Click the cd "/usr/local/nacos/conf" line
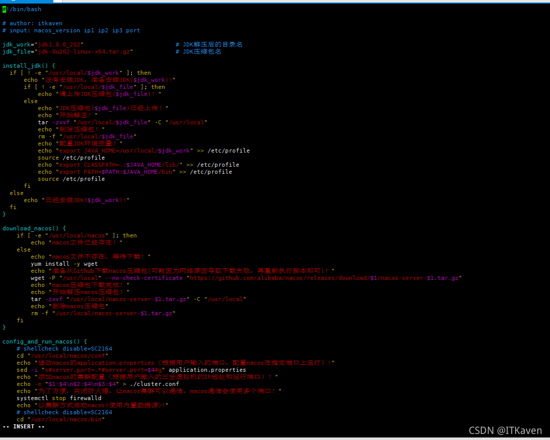Viewport: 550px width, 440px height. coord(63,356)
